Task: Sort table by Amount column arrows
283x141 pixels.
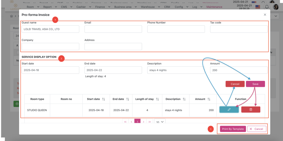Action: (209, 99)
